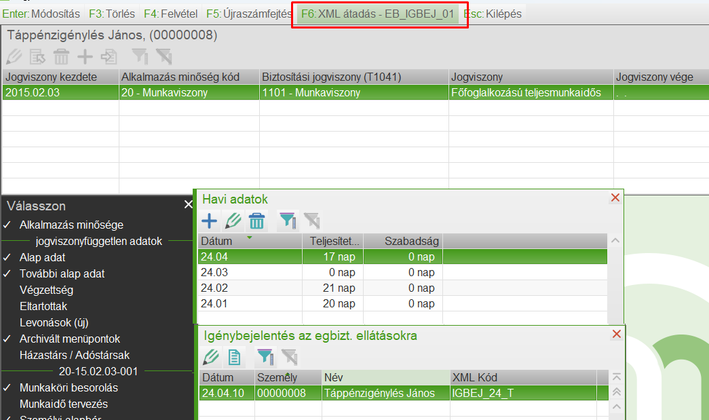The image size is (709, 420).
Task: Add a new record in Havi adatok
Action: pyautogui.click(x=209, y=221)
